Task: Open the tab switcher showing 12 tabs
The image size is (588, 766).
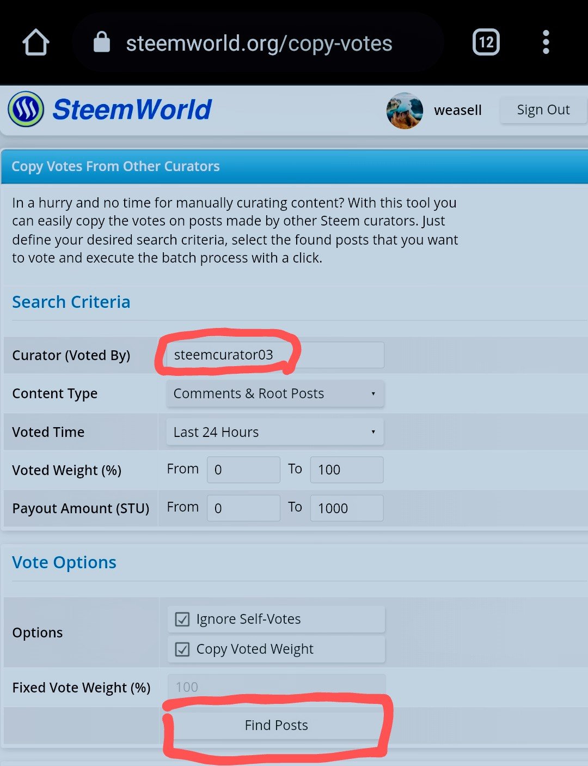Action: pos(486,42)
